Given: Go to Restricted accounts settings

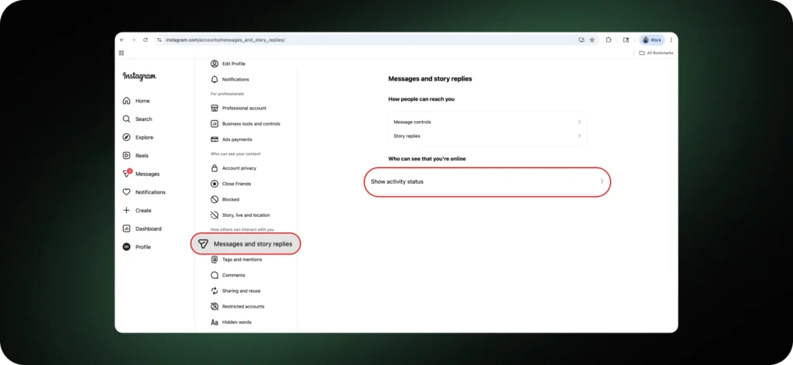Looking at the screenshot, I should [x=242, y=307].
